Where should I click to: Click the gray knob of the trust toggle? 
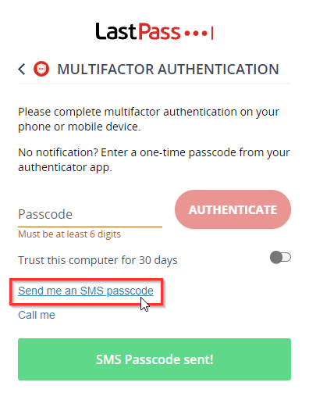tap(276, 258)
